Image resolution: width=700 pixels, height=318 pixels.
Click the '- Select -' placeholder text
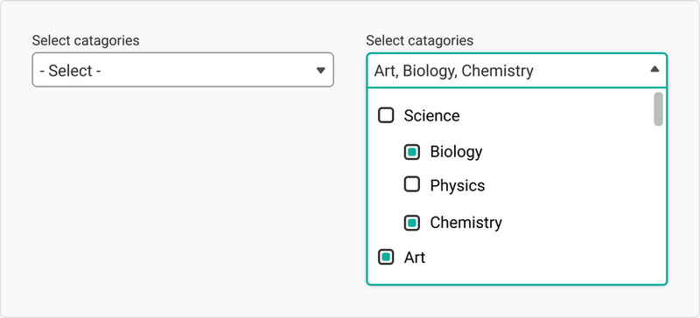click(x=70, y=71)
